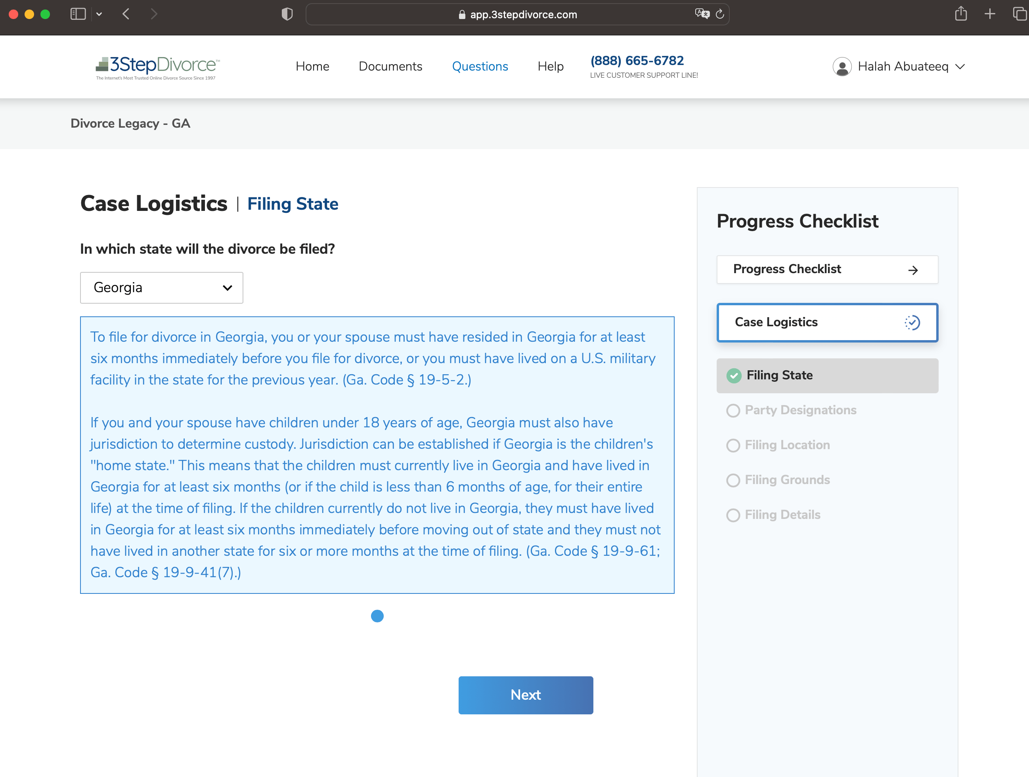Show the tab overview icon
The width and height of the screenshot is (1029, 777).
[x=1020, y=14]
